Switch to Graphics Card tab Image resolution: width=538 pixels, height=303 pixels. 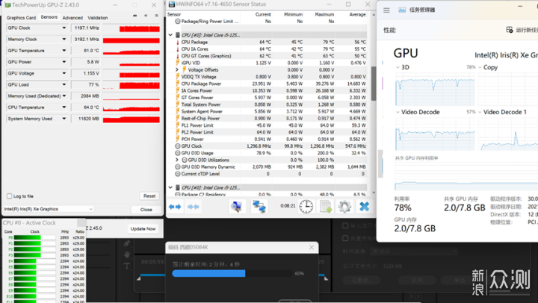21,17
